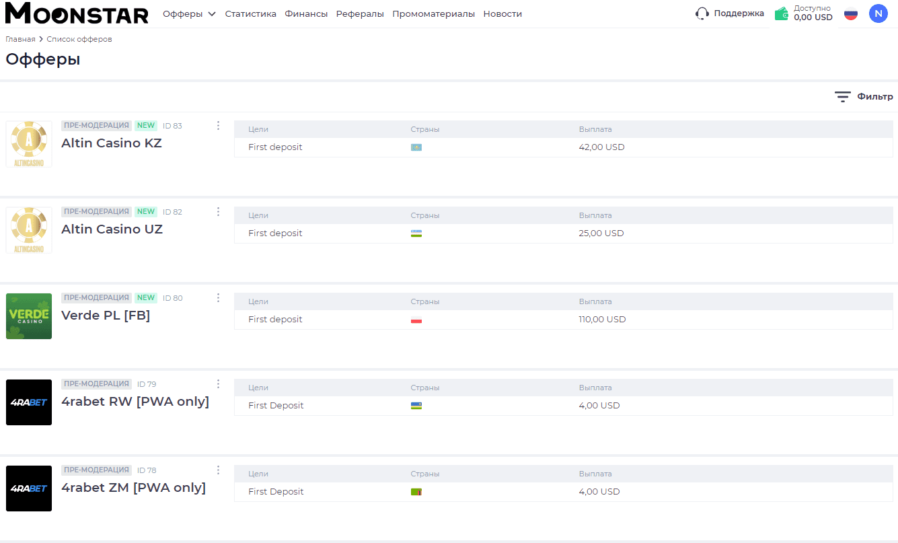Click Список офферов breadcrumb
Viewport: 898px width, 543px height.
[x=79, y=39]
